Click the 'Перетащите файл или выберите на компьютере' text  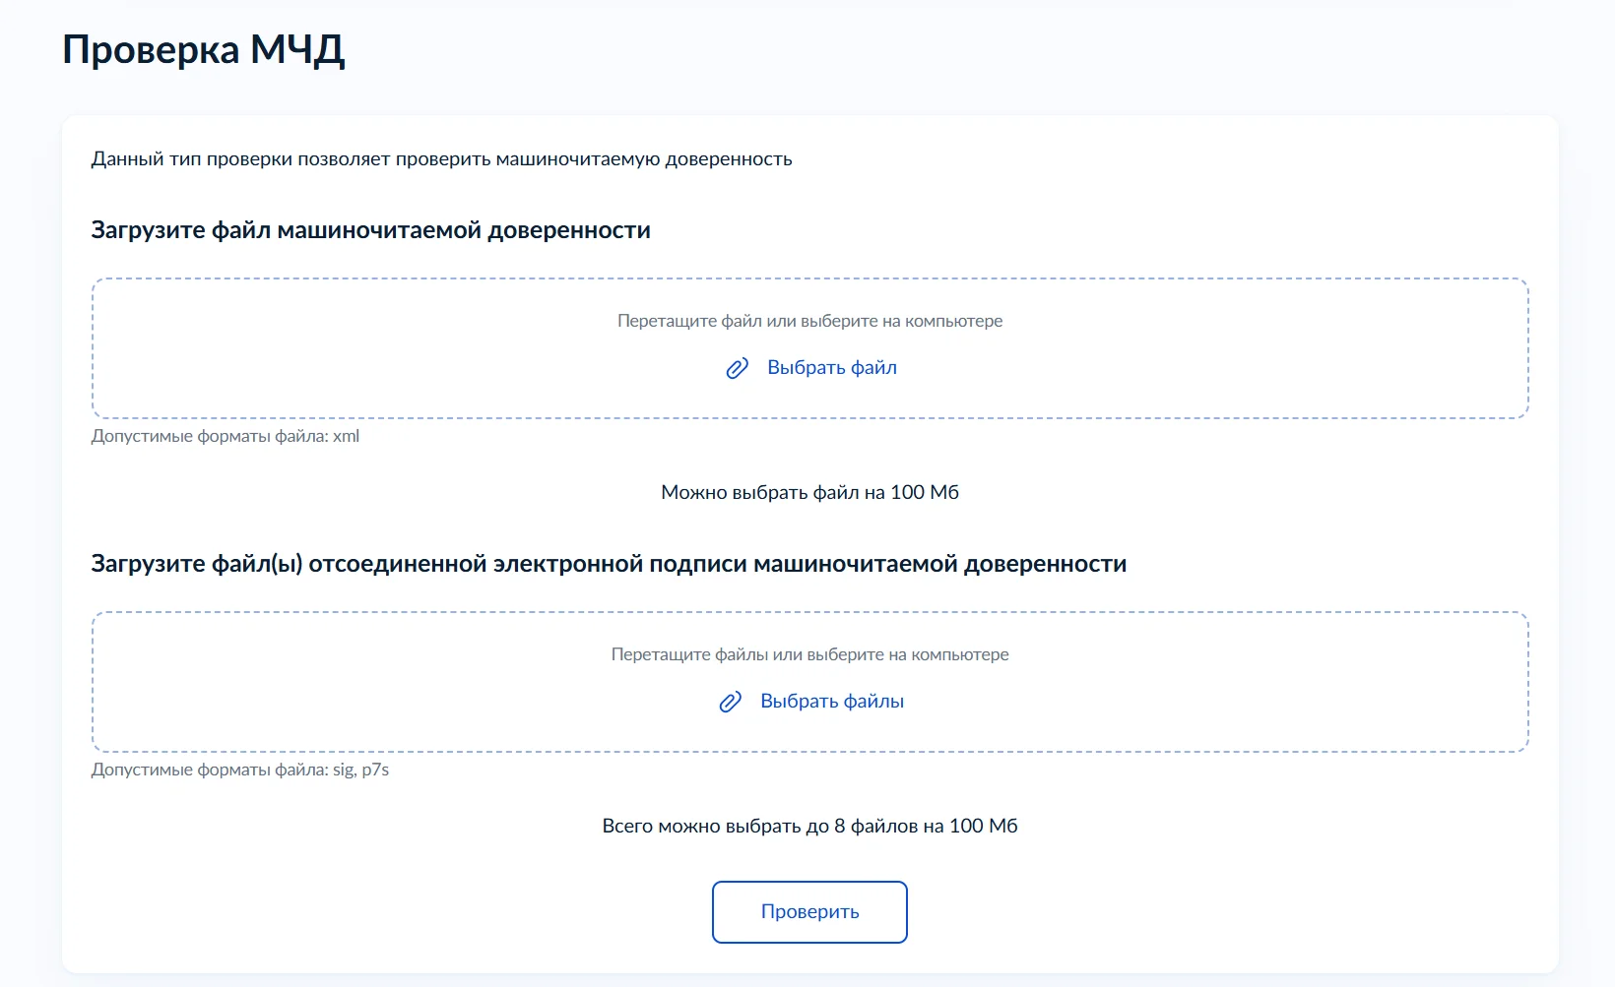(809, 321)
